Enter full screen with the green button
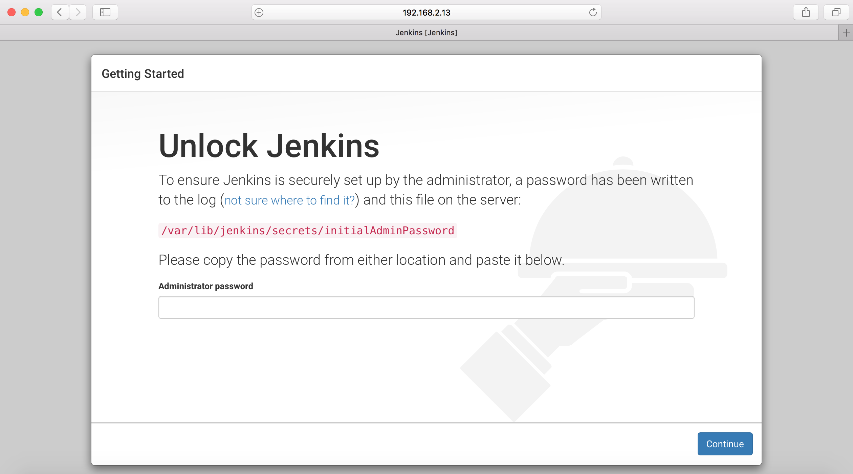The width and height of the screenshot is (853, 474). [x=39, y=13]
